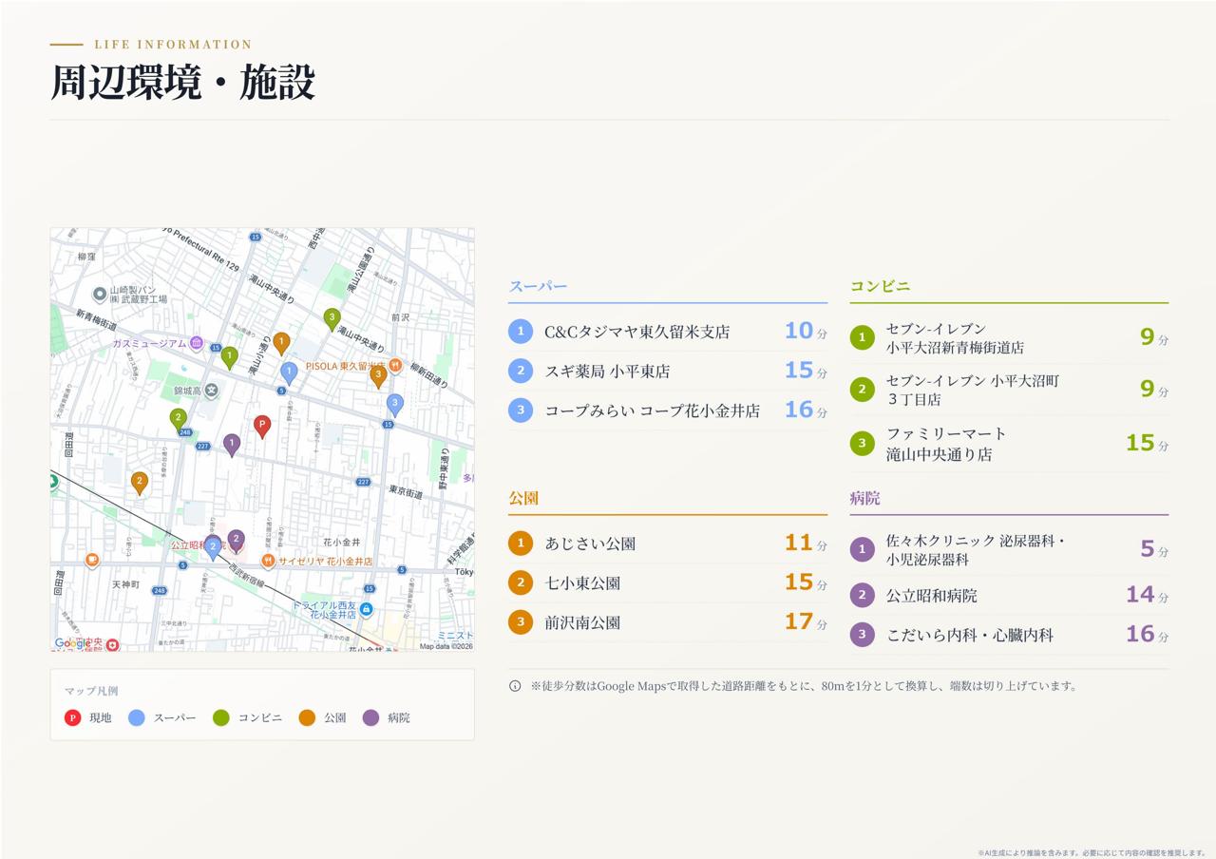
Task: Click the blue badge 1 beside C&Cタジマヤ東久留米支店
Action: pyautogui.click(x=521, y=332)
